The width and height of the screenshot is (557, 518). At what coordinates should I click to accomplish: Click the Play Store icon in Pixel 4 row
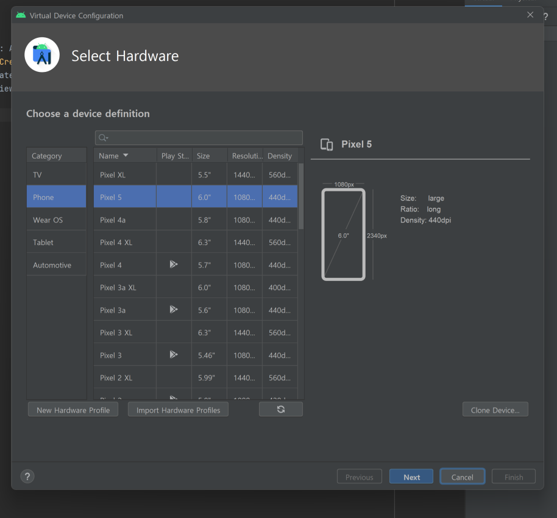(173, 264)
